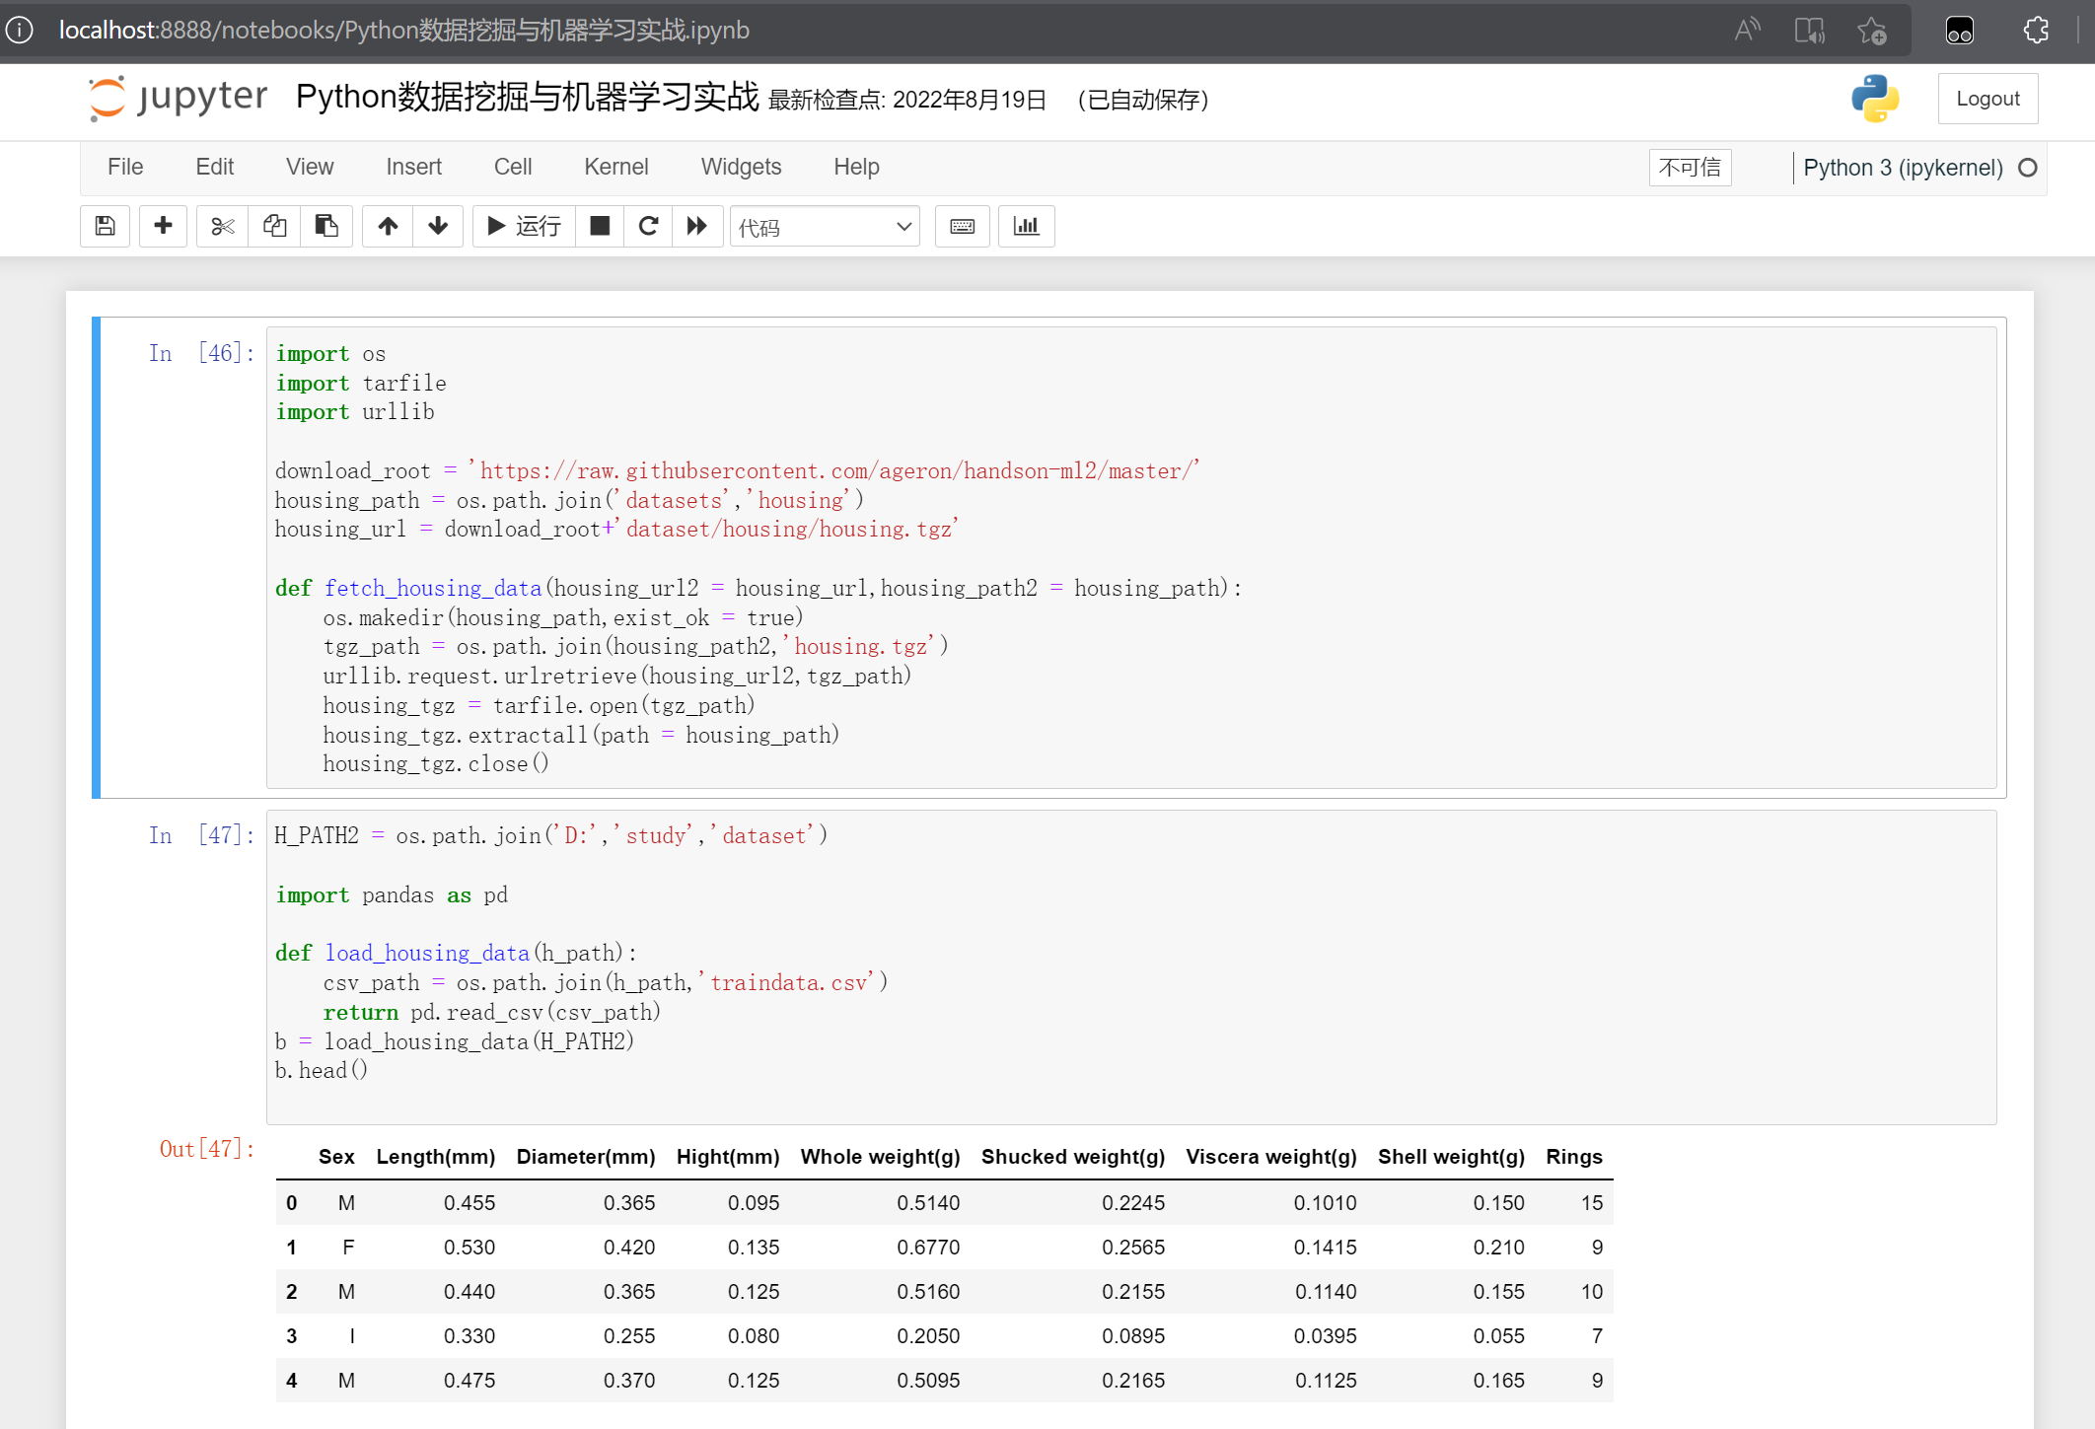
Task: Restart and run all with fast-forward icon
Action: click(x=697, y=226)
